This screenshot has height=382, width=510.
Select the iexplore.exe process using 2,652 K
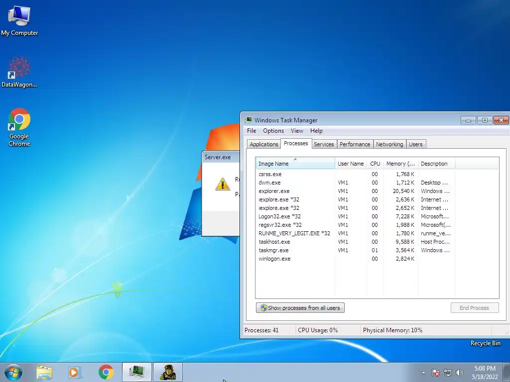coord(355,208)
